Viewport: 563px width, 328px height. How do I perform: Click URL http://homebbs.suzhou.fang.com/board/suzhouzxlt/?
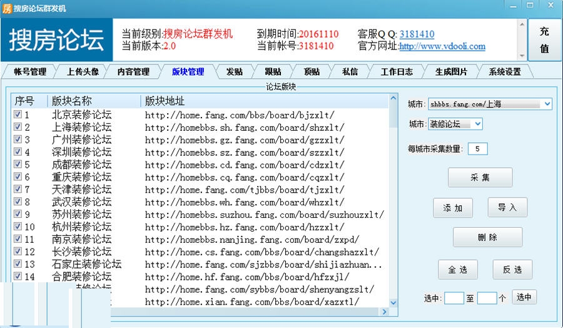point(265,215)
